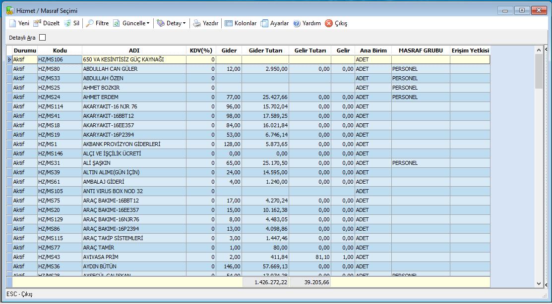This screenshot has width=552, height=304.
Task: Enable the Detaylı Ara checkbox
Action: click(43, 38)
